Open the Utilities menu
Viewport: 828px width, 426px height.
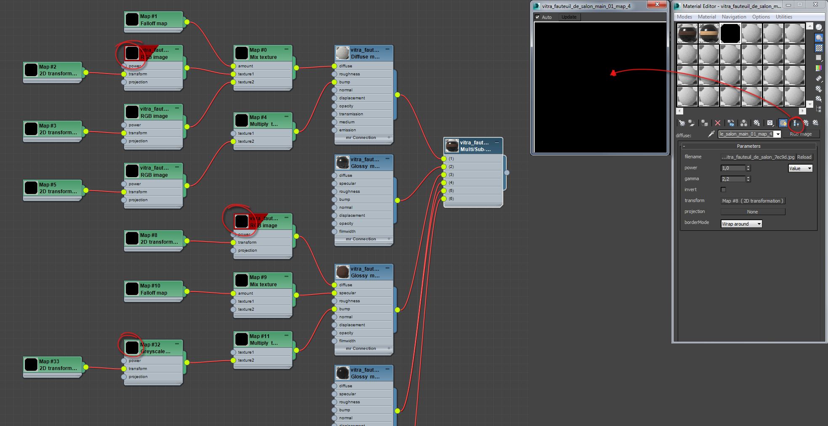(x=784, y=17)
